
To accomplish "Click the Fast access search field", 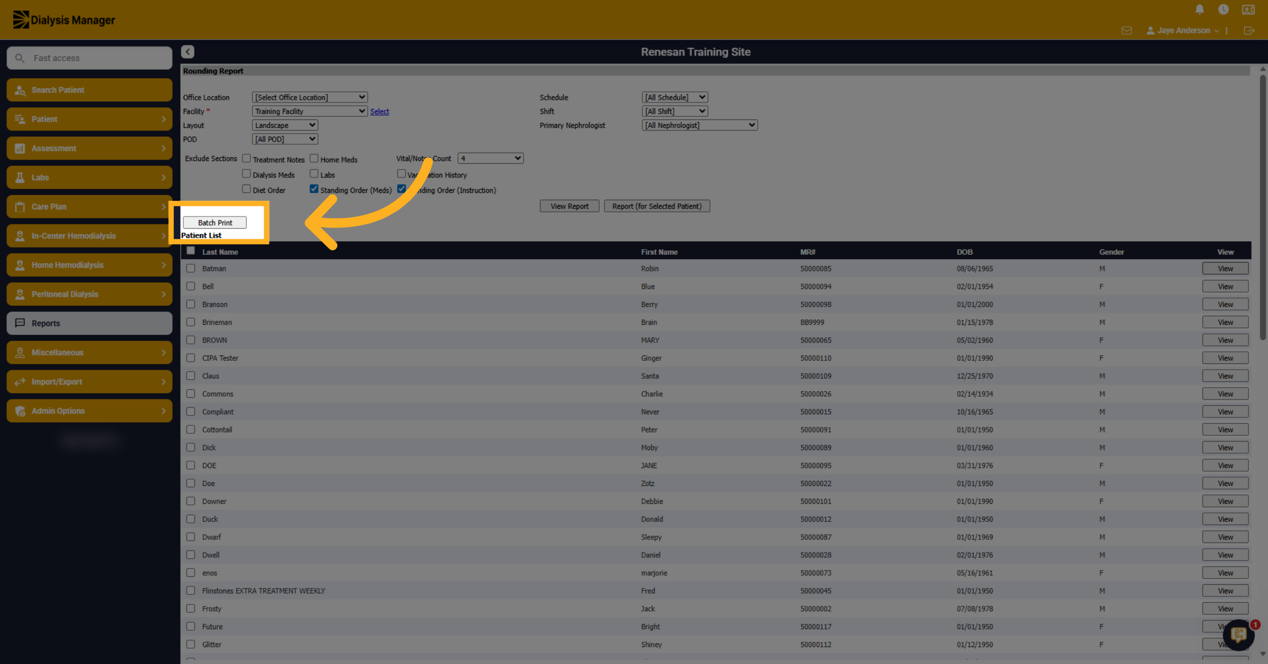I will [x=89, y=58].
